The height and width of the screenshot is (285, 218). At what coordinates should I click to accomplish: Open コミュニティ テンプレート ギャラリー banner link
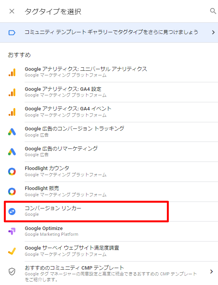coord(109,33)
